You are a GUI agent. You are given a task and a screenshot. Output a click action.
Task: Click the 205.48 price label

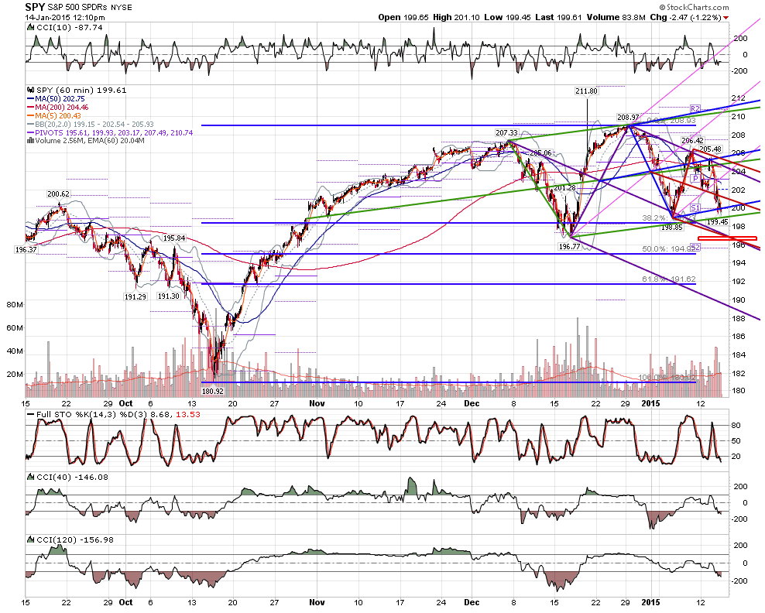710,149
